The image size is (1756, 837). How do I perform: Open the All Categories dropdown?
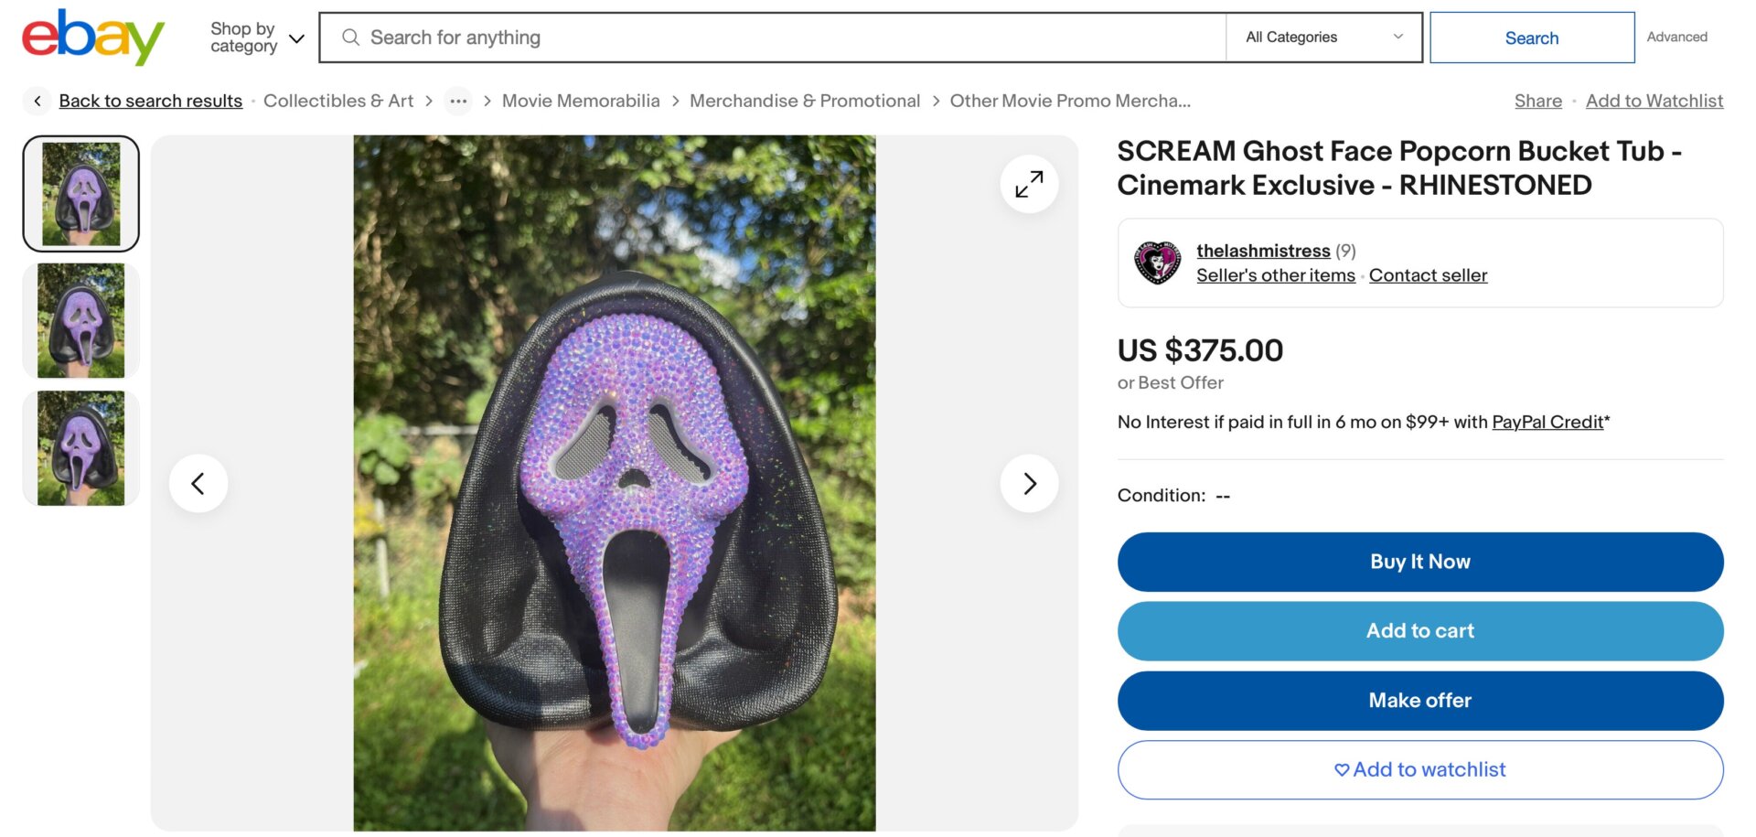(1322, 37)
